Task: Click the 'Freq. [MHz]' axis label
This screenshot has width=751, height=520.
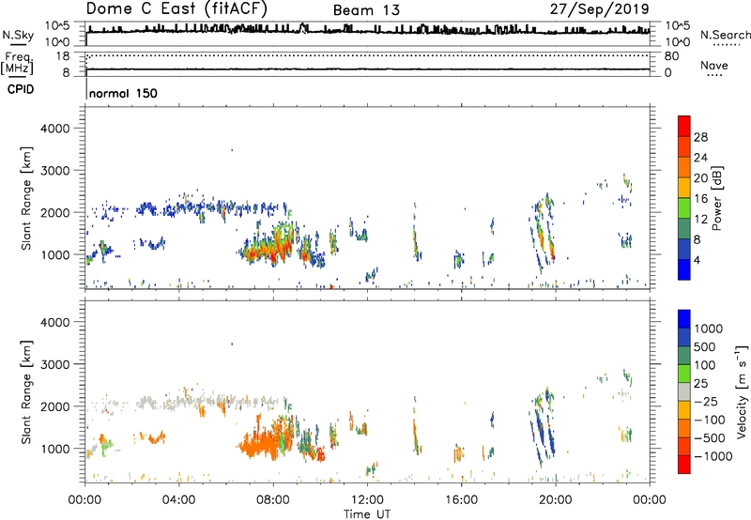Action: click(17, 63)
